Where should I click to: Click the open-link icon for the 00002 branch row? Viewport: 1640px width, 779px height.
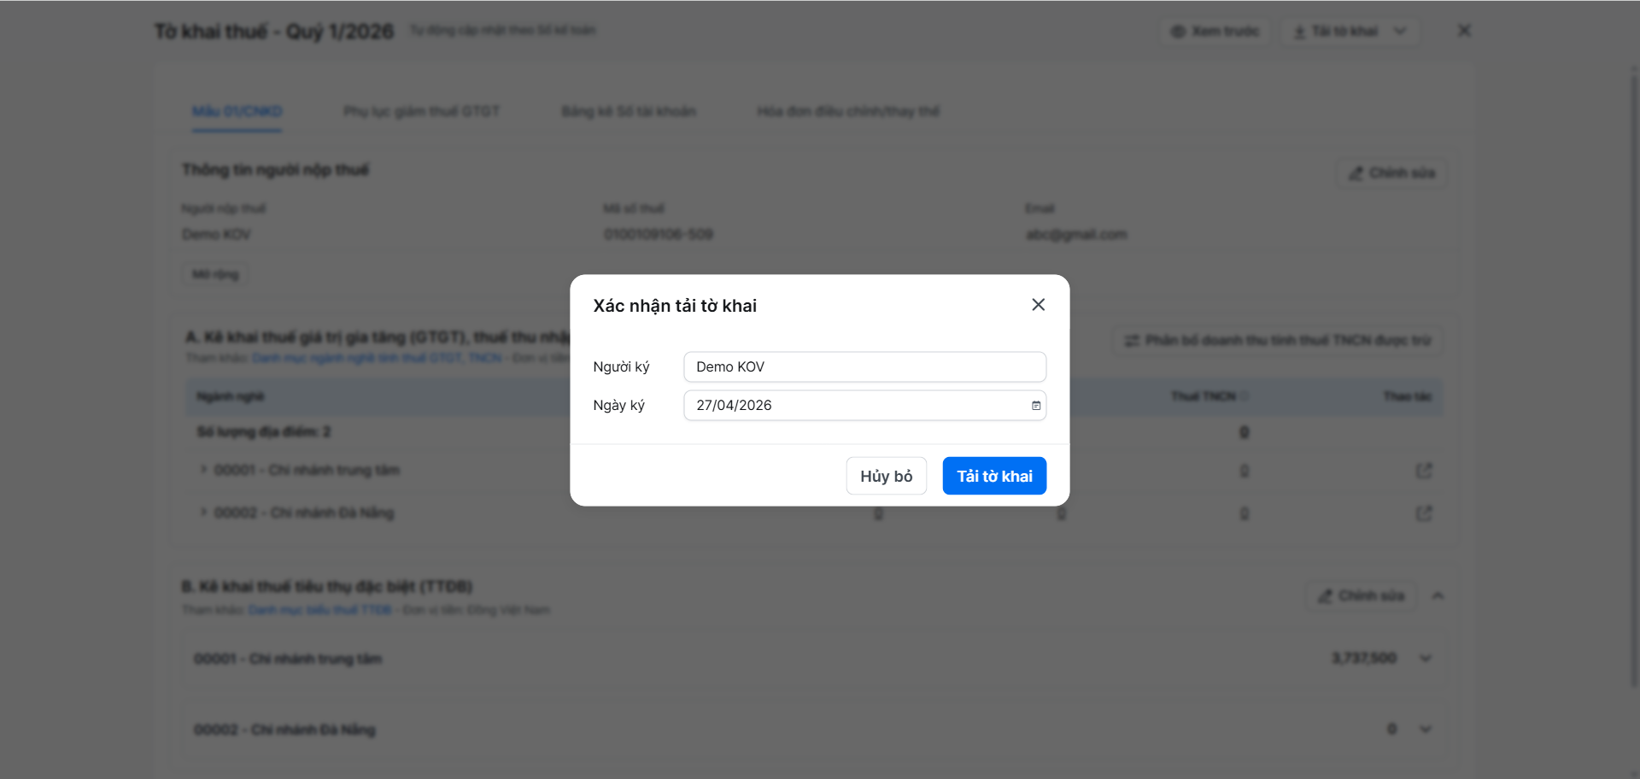click(x=1424, y=513)
